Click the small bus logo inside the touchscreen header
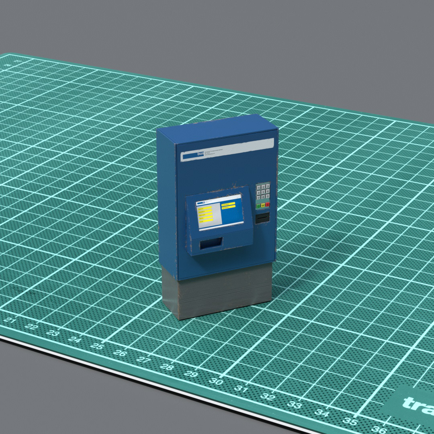The width and height of the screenshot is (434, 434). tap(201, 203)
